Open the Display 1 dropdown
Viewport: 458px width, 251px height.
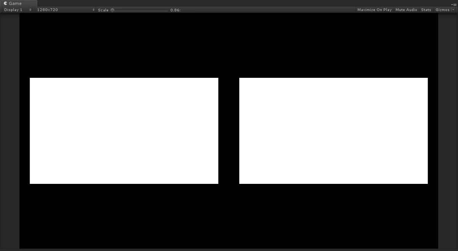(x=18, y=10)
